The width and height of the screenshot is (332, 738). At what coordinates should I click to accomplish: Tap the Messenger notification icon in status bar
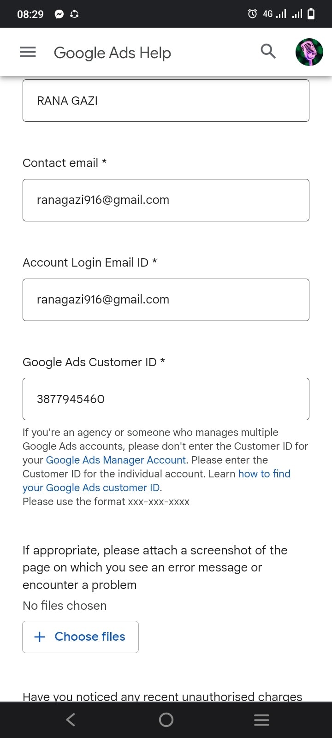(x=59, y=14)
